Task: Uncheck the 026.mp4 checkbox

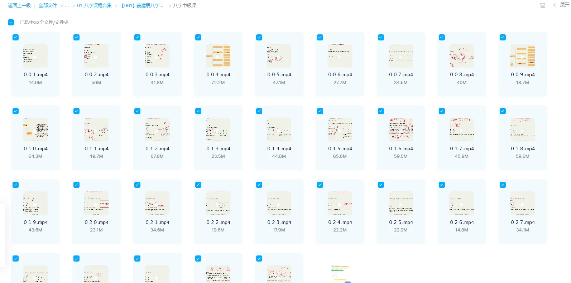Action: pos(442,185)
